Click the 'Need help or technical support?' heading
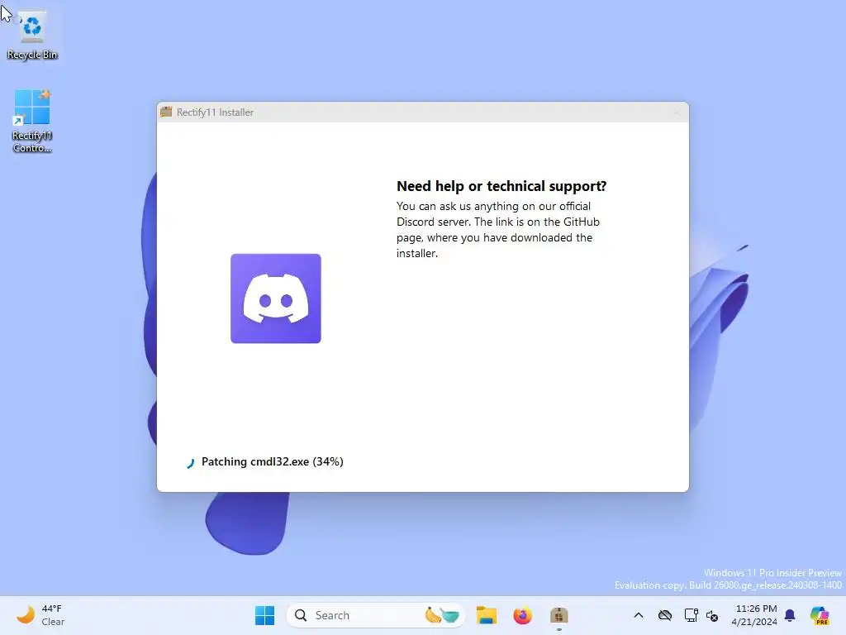The height and width of the screenshot is (635, 846). [x=501, y=186]
